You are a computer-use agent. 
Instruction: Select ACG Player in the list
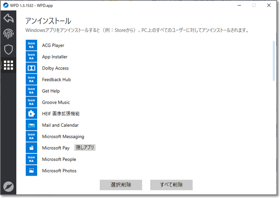tap(53, 45)
